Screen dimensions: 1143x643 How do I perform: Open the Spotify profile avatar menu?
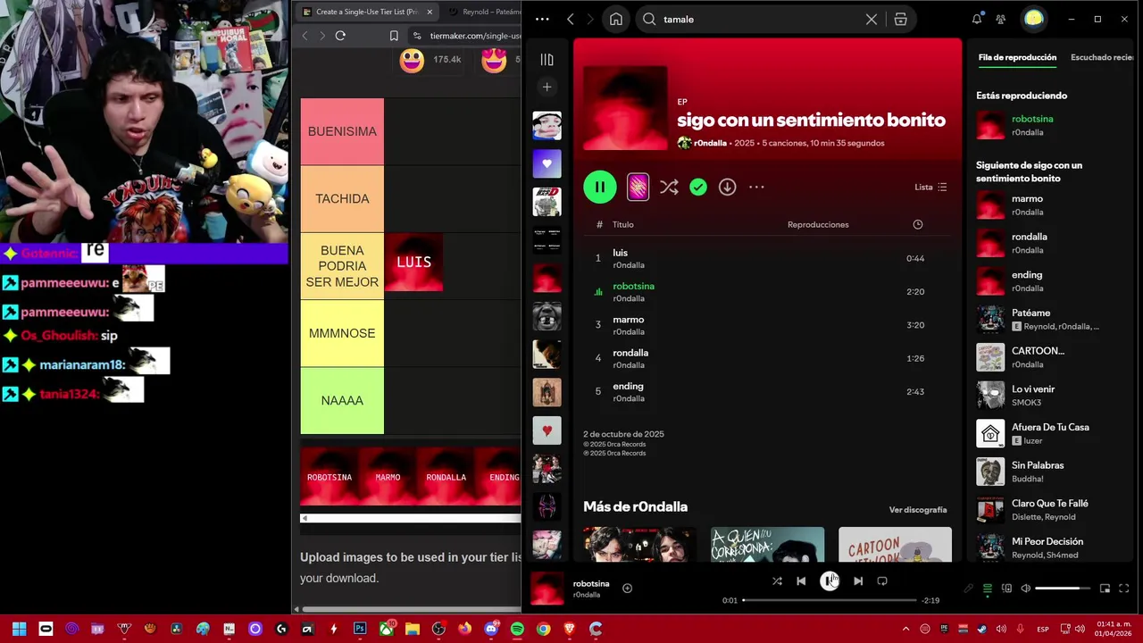pyautogui.click(x=1033, y=19)
